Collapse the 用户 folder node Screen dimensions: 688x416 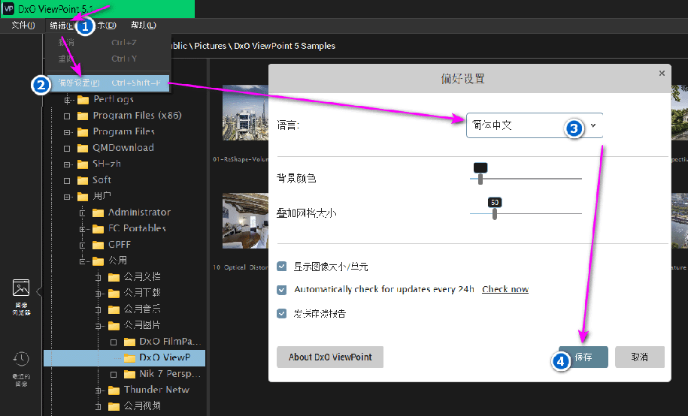(67, 197)
